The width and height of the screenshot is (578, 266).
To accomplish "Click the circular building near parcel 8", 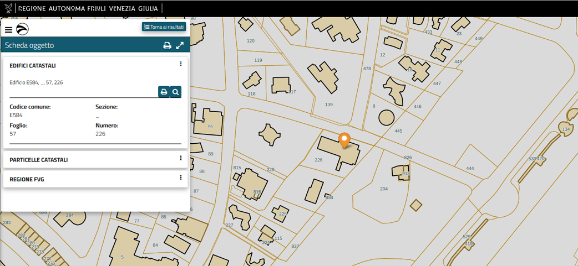I will [x=386, y=117].
